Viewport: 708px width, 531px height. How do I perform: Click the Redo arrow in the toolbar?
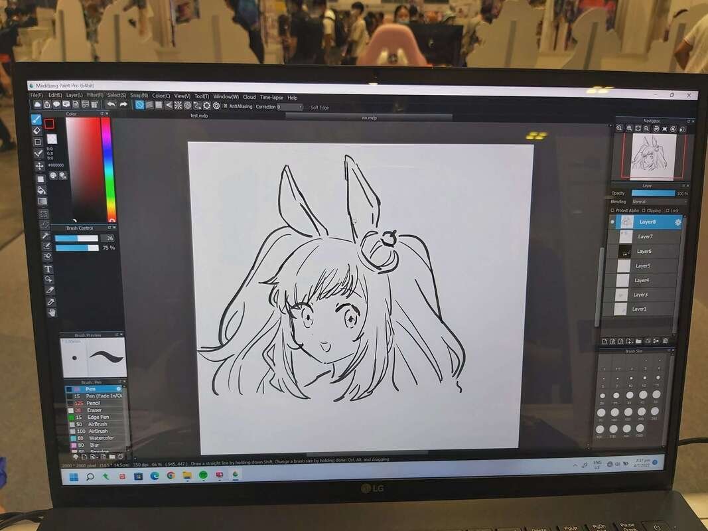123,105
